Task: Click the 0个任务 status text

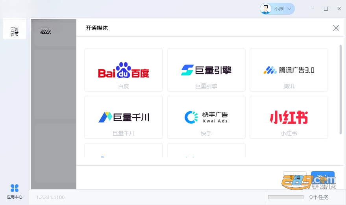Action: point(319,197)
